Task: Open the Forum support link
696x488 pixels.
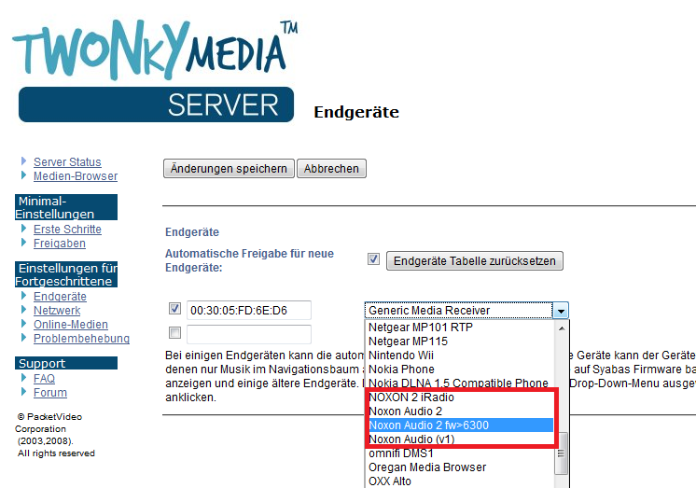Action: pos(50,393)
